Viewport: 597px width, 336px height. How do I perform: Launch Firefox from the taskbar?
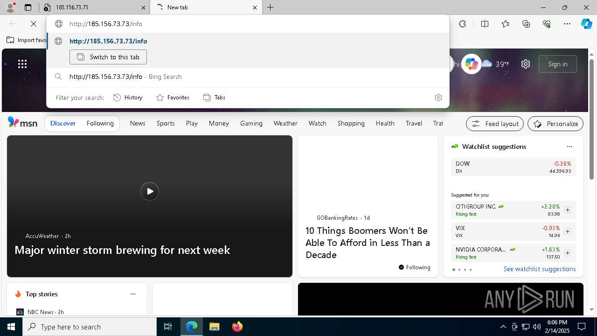tap(237, 327)
